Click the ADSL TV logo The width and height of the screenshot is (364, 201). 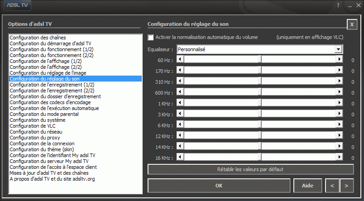click(17, 5)
